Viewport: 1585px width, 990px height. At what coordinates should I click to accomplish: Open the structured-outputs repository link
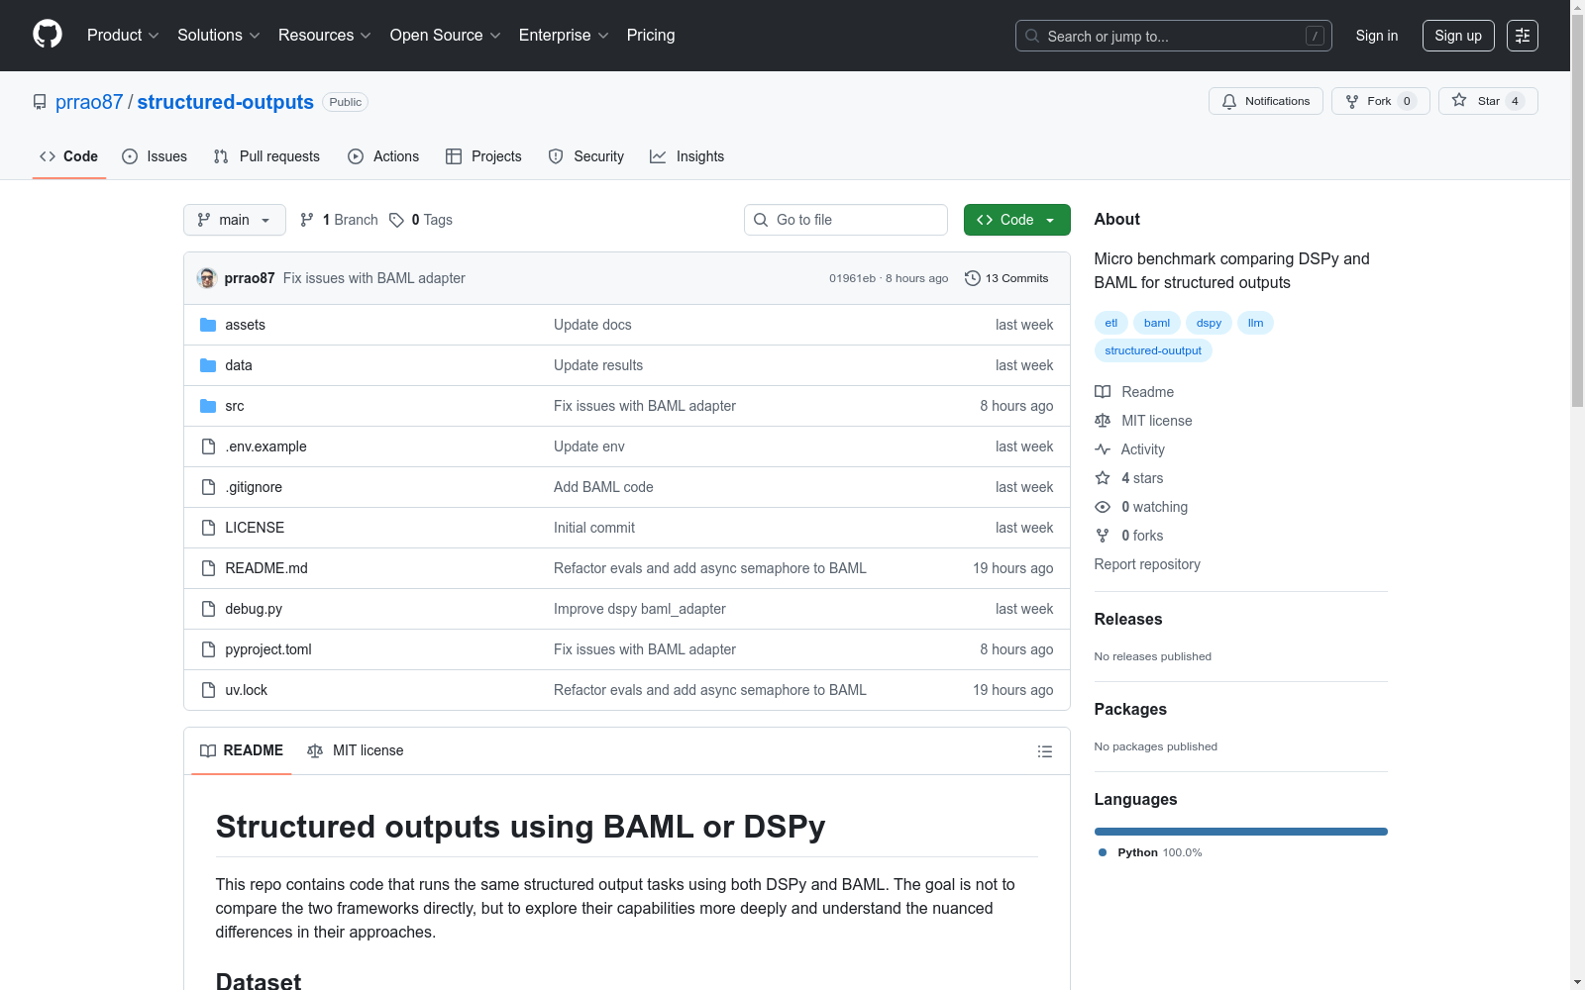coord(226,102)
